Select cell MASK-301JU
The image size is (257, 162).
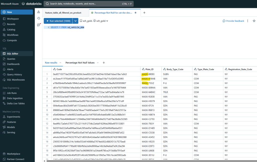(x=151, y=155)
